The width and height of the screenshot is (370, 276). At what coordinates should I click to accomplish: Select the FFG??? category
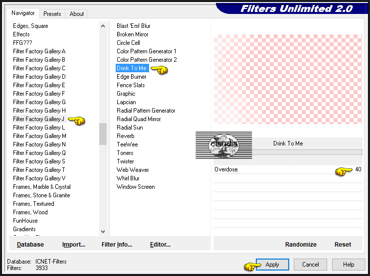22,43
